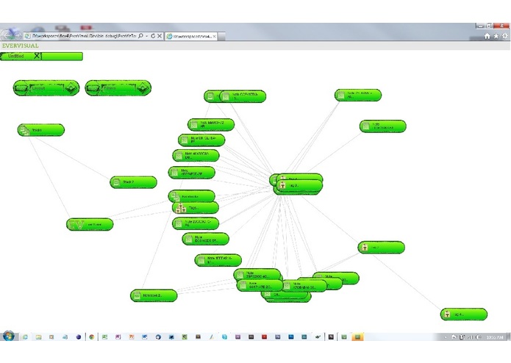This screenshot has width=511, height=363.
Task: Close the Untitled graph tab with its X
Action: tap(37, 56)
